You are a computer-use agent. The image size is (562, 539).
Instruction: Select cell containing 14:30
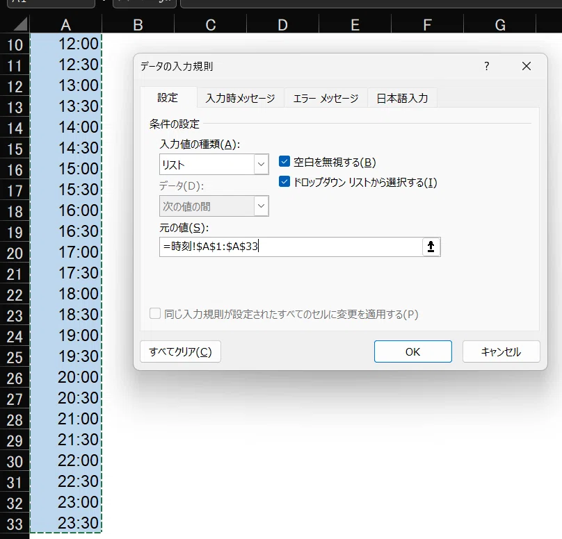coord(66,148)
